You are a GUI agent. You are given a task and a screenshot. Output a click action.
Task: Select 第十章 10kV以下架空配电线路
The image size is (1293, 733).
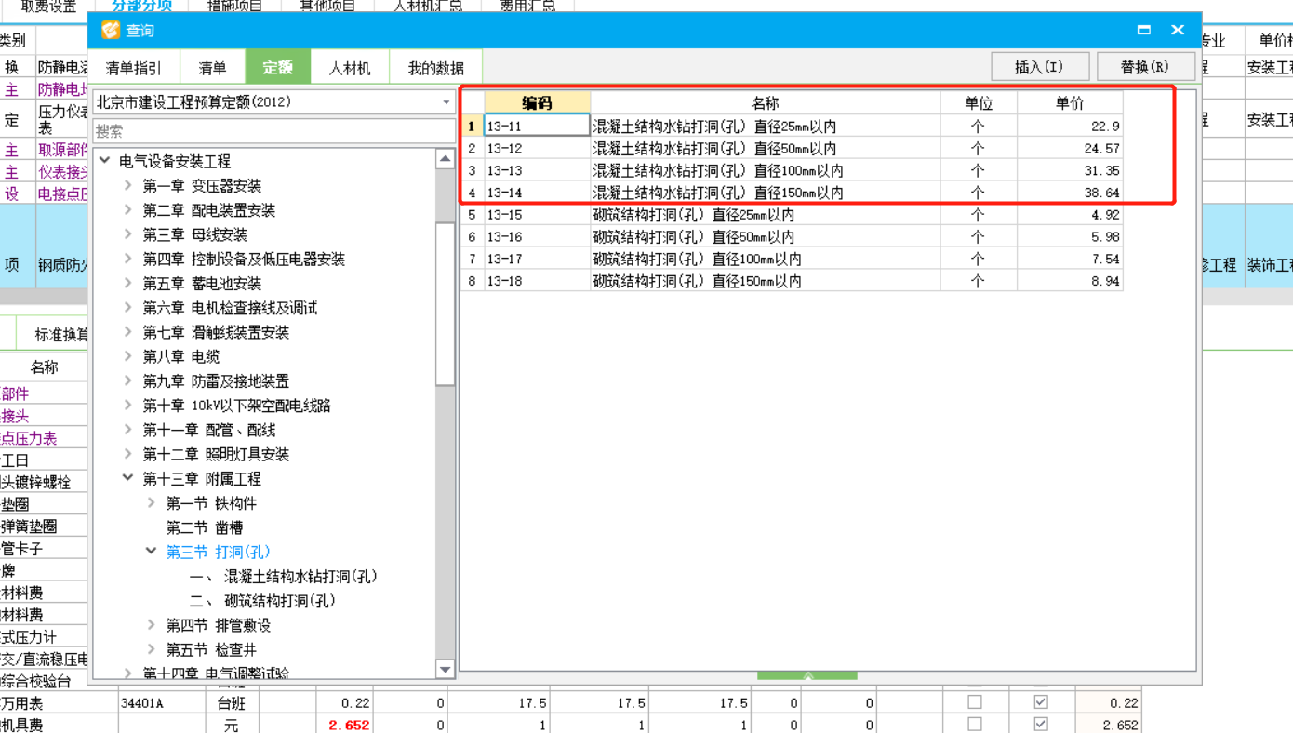coord(236,406)
